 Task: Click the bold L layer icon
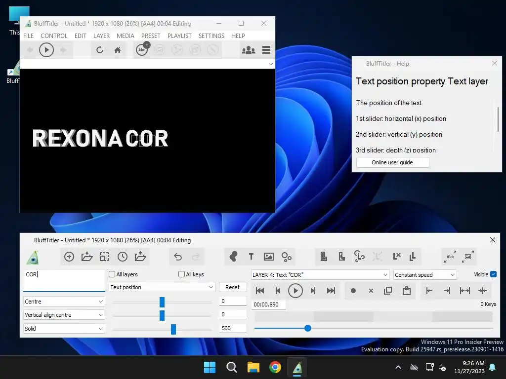[x=413, y=257]
